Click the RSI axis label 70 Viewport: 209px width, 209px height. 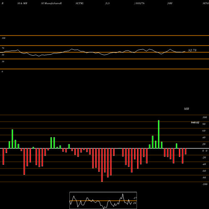(3, 48)
